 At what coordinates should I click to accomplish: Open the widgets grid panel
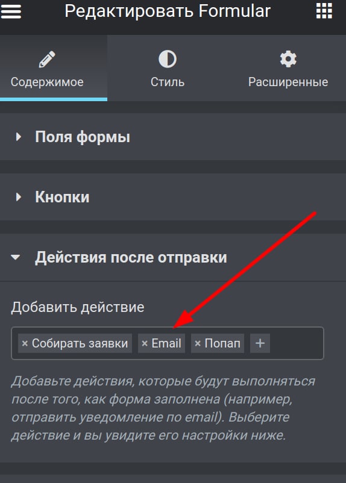[324, 11]
